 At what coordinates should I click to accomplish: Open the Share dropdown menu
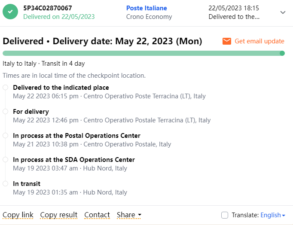click(129, 215)
